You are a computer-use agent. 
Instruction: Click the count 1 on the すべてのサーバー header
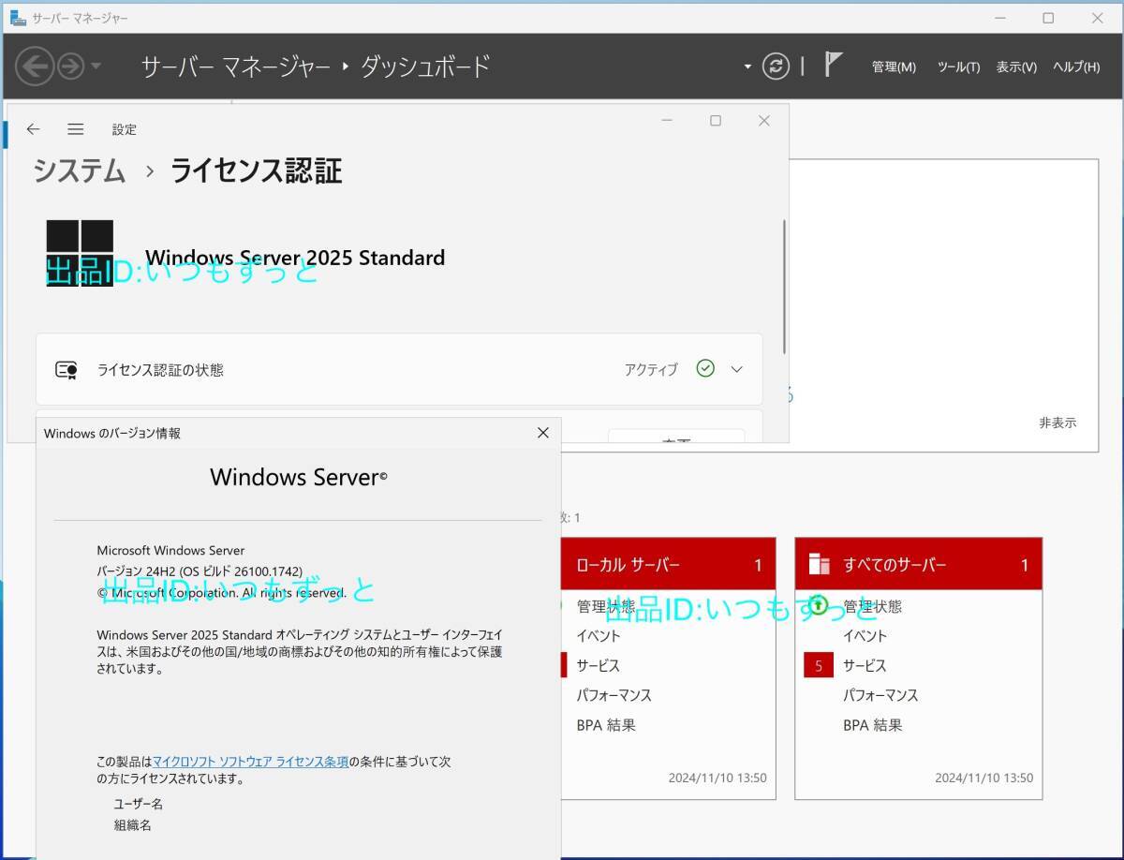[1025, 565]
